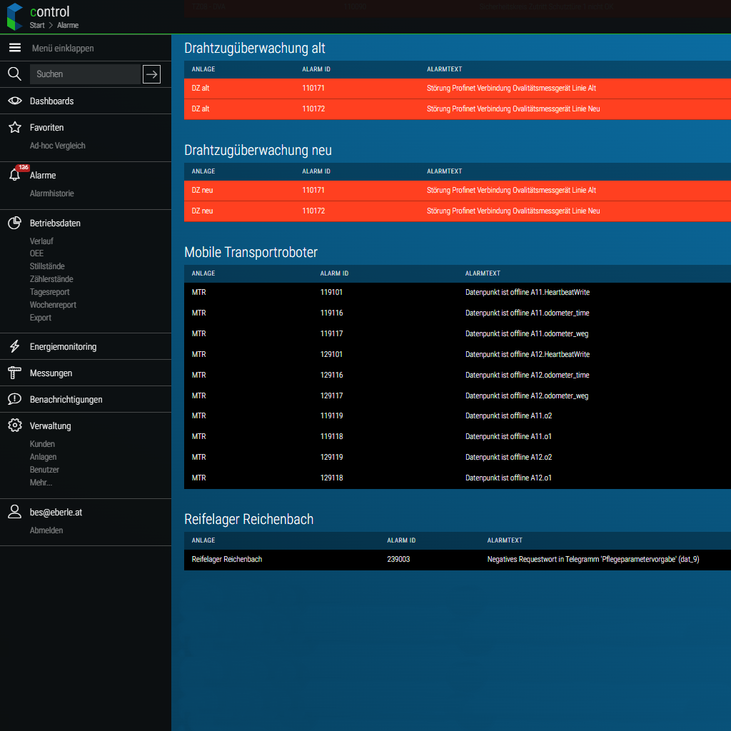Select DZ alt alarm 110172 row

coord(458,109)
